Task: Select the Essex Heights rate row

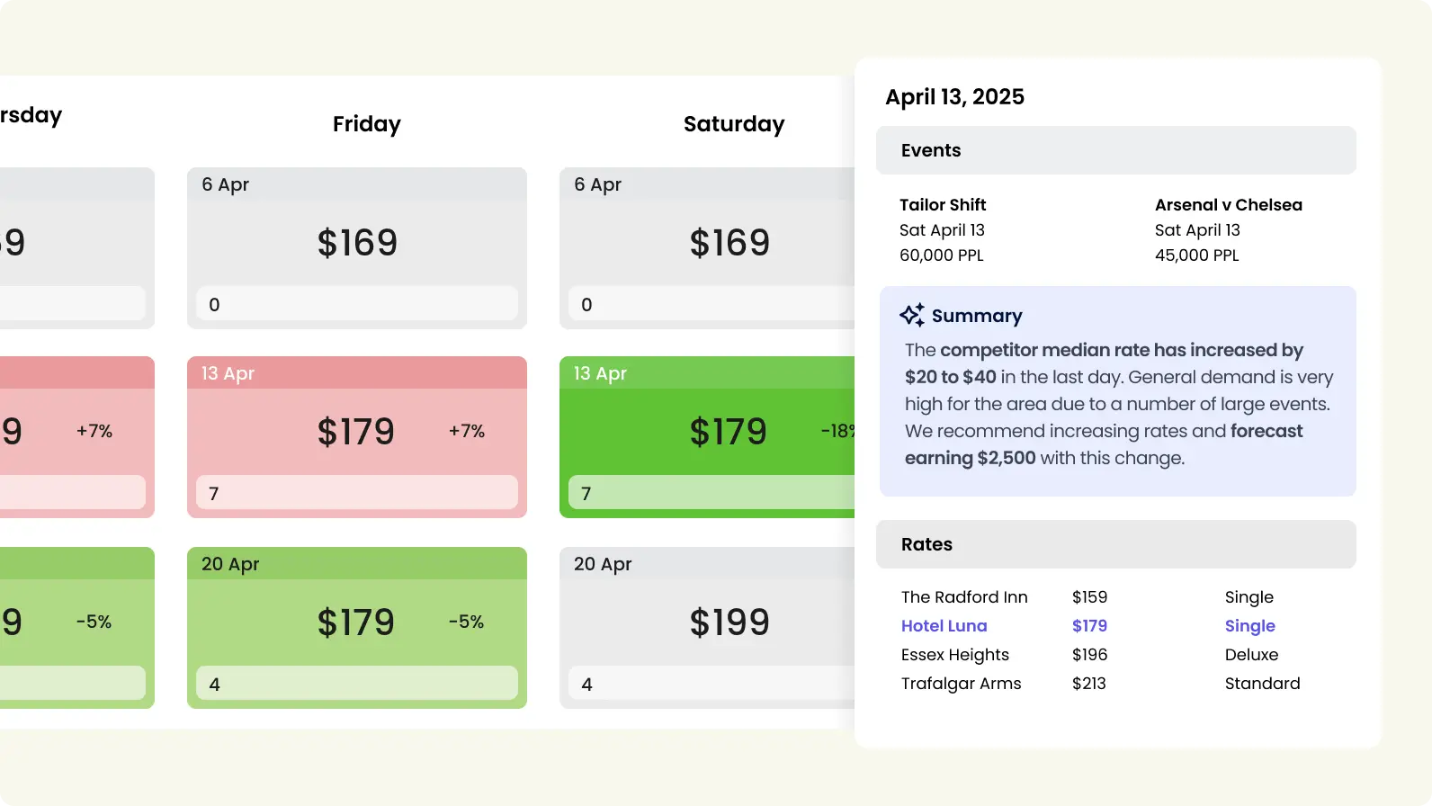Action: click(x=955, y=655)
